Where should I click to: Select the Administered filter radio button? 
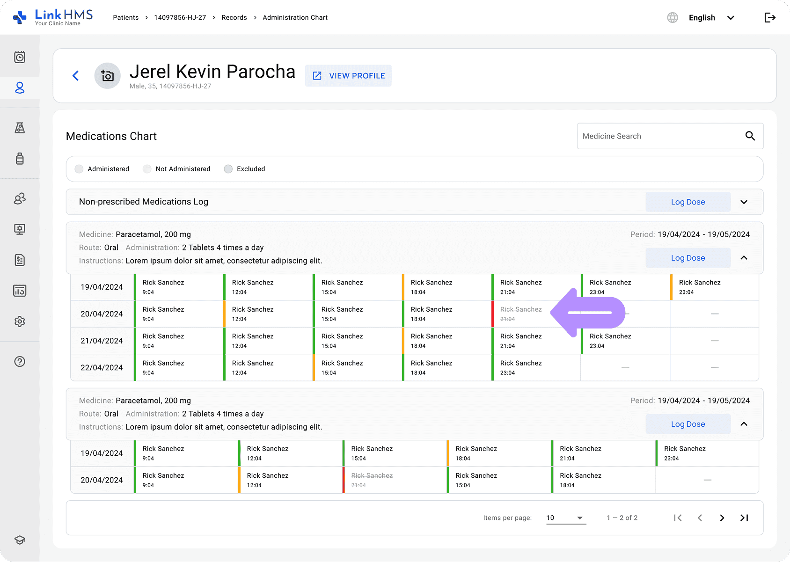coord(79,169)
